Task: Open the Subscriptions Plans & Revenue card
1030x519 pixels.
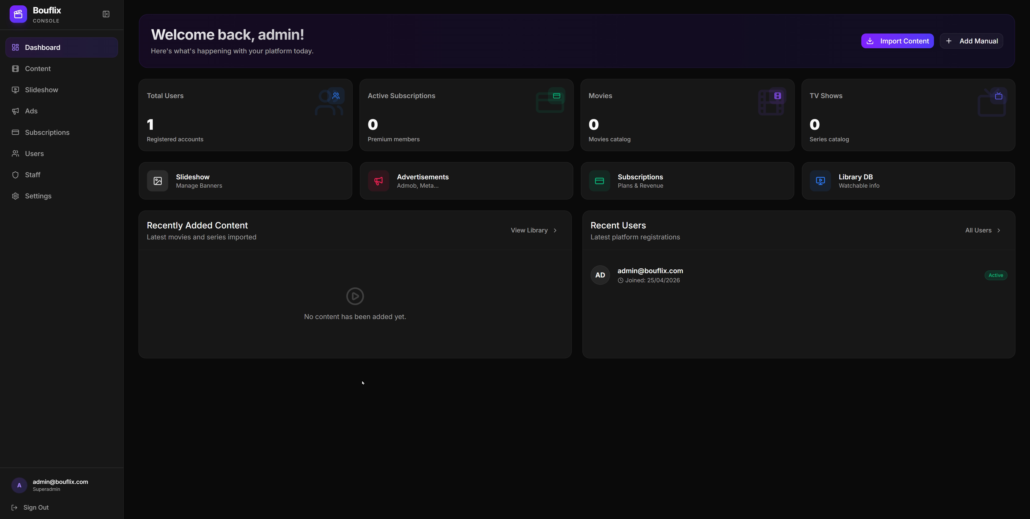Action: [687, 181]
